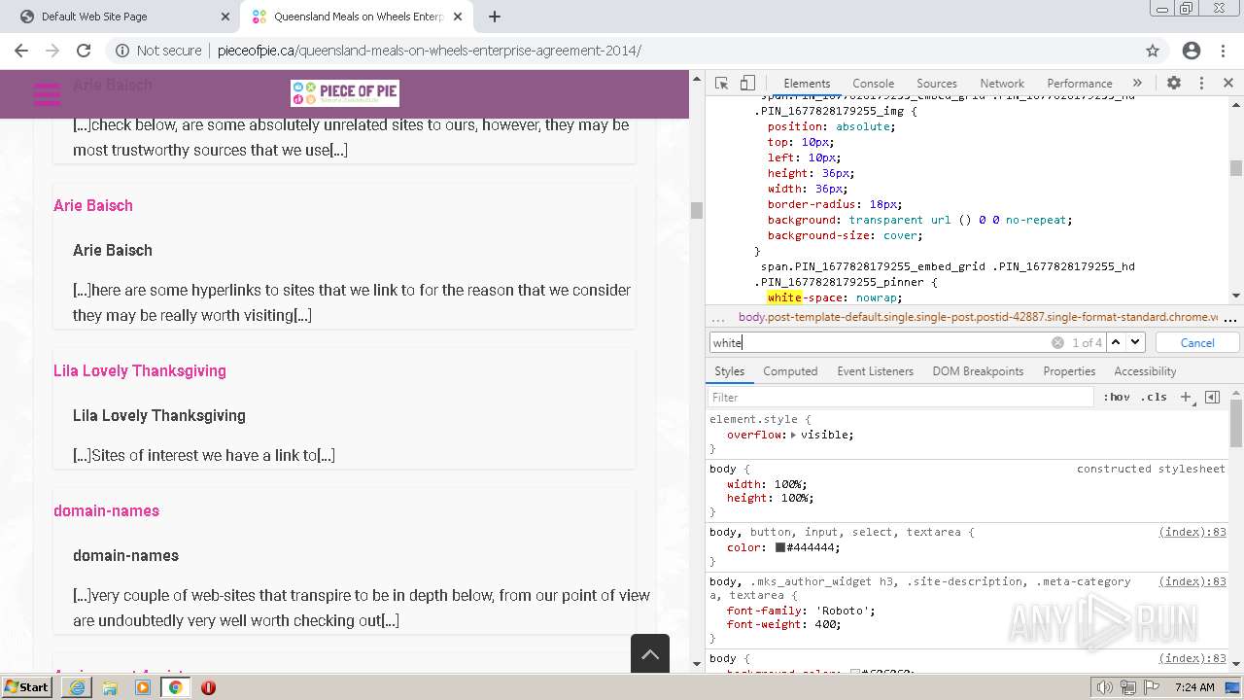This screenshot has width=1244, height=700.
Task: Toggle the .cls element classes panel
Action: 1154,397
